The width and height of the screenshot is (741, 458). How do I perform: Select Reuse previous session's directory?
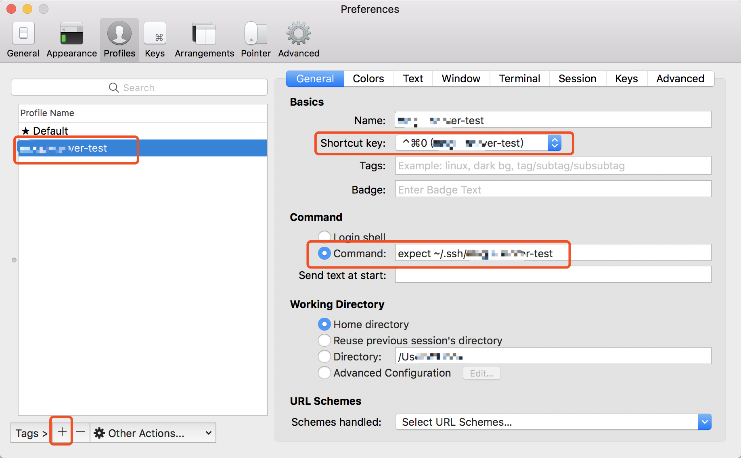(x=324, y=340)
